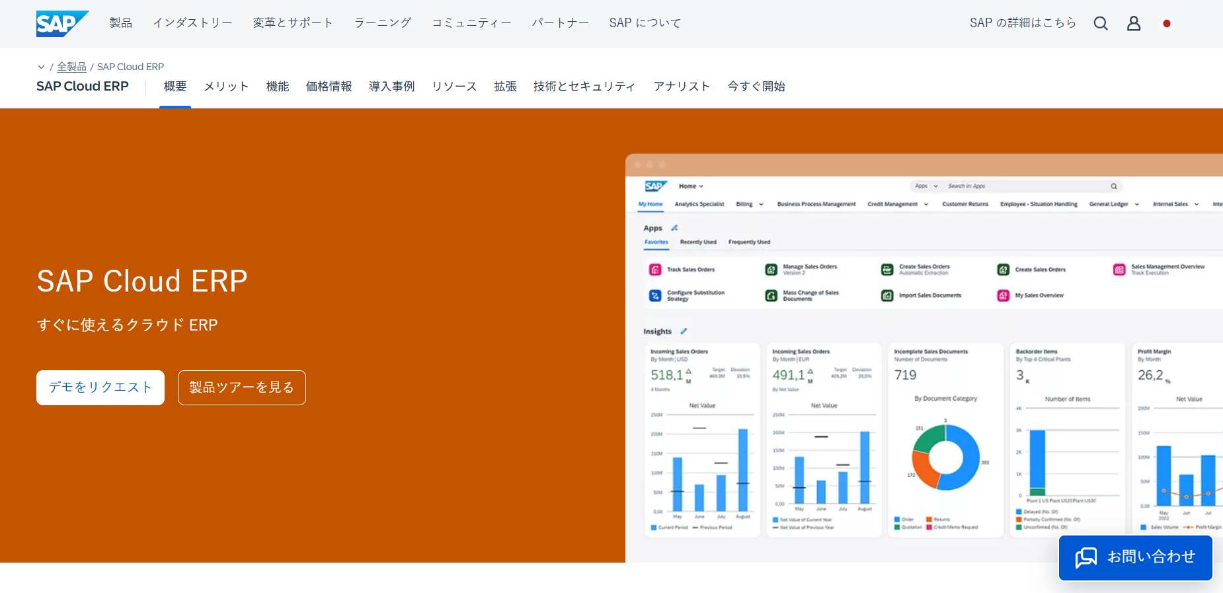Open the SAP について menu
1223x593 pixels.
pyautogui.click(x=645, y=23)
